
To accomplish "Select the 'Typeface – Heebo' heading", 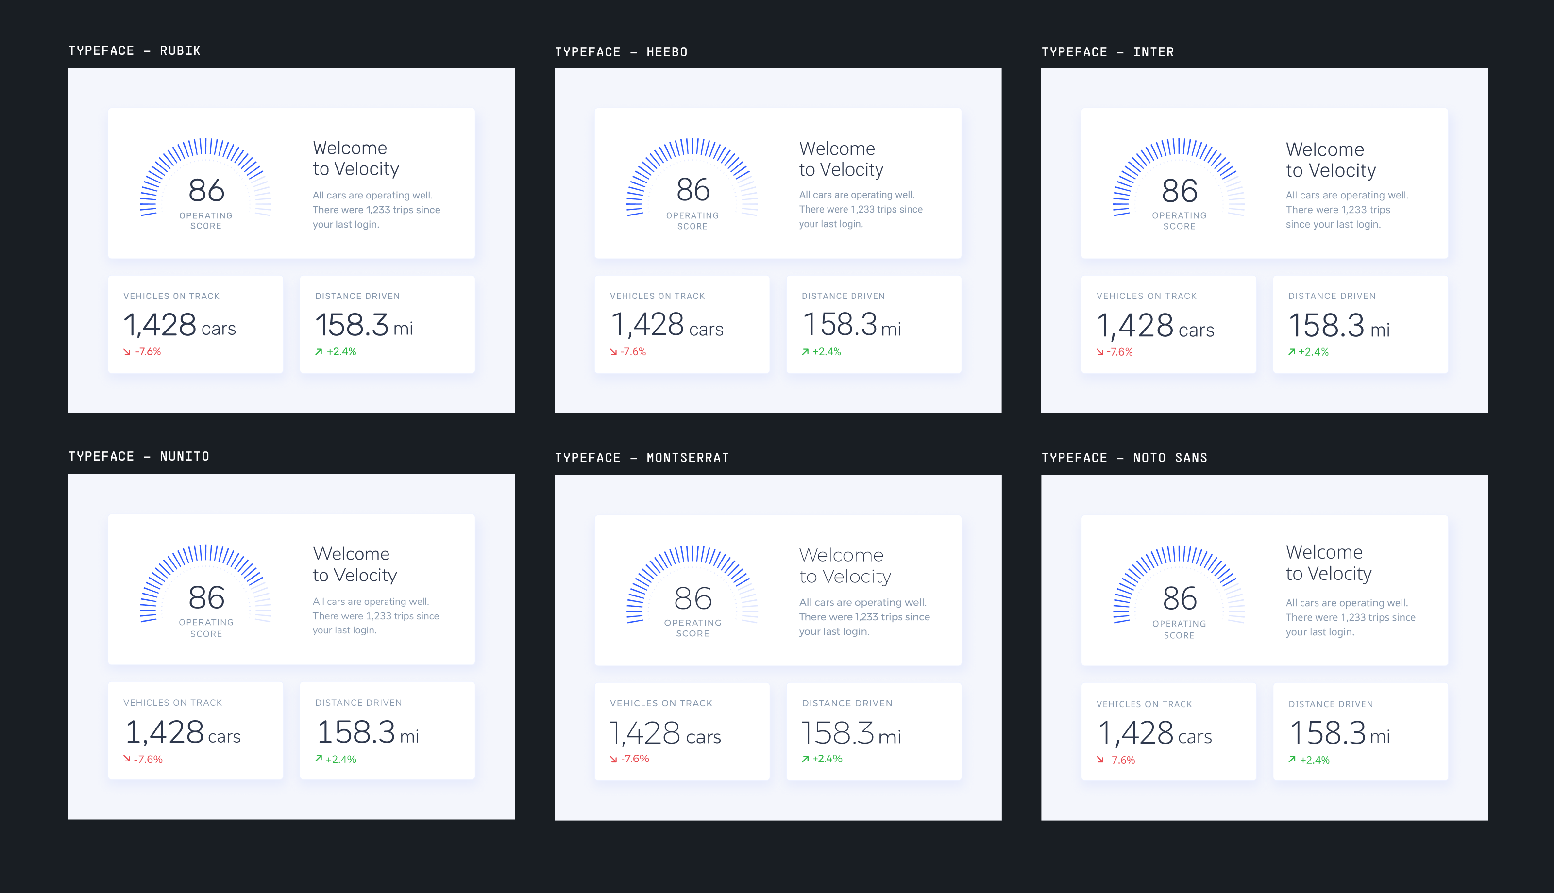I will coord(621,52).
